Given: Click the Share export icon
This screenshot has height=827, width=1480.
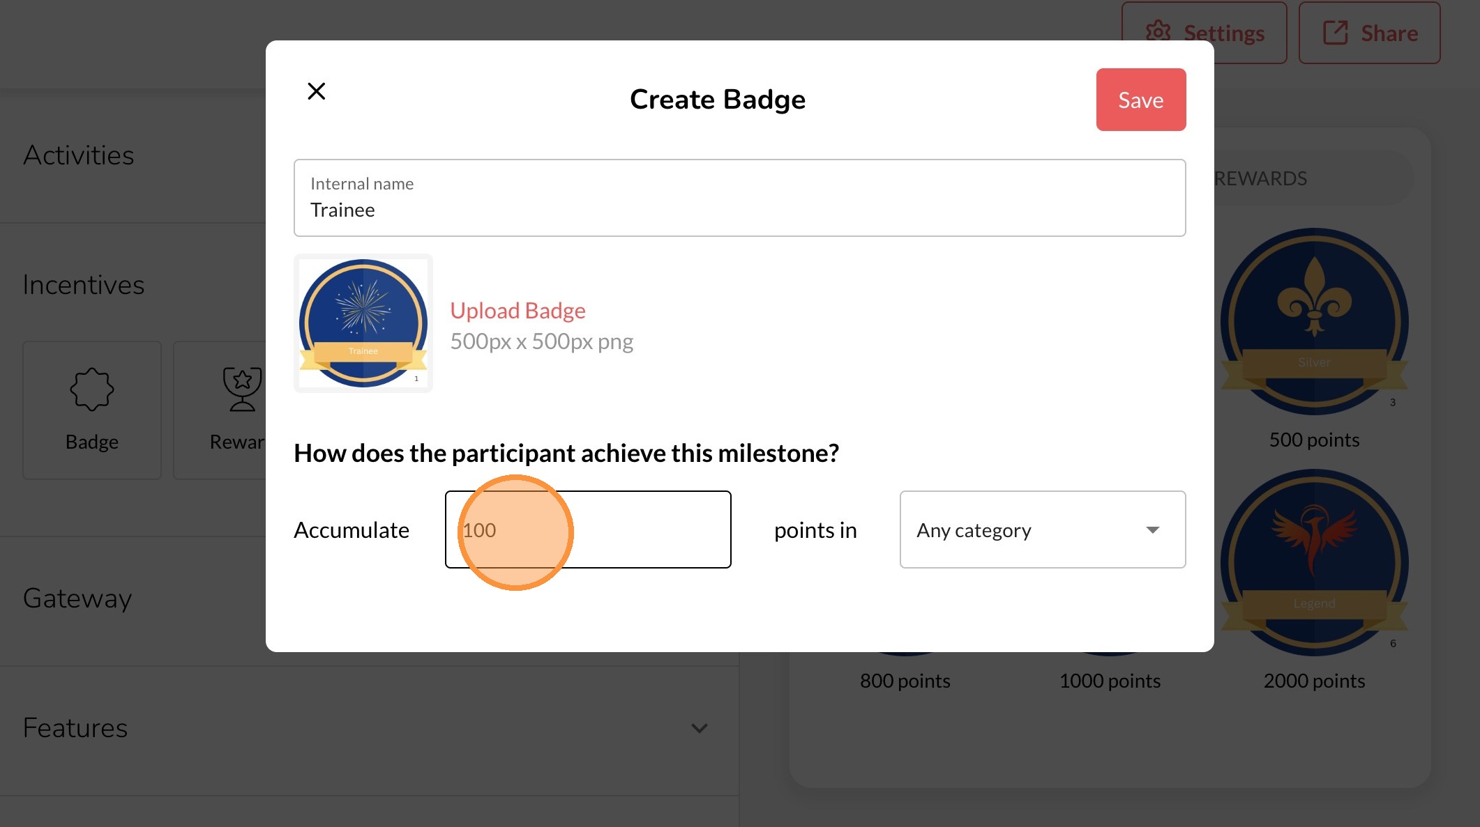Looking at the screenshot, I should coord(1336,33).
